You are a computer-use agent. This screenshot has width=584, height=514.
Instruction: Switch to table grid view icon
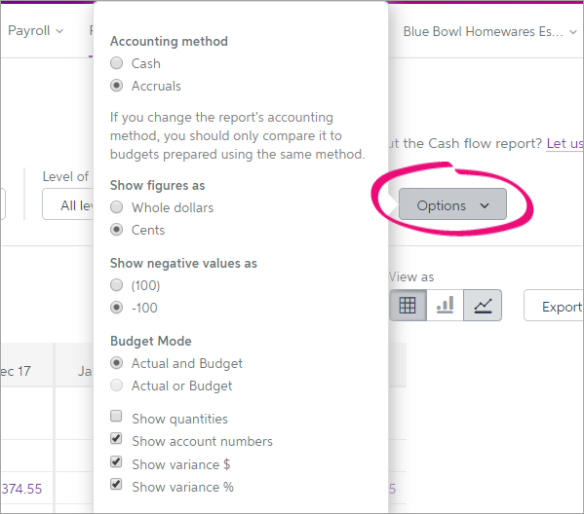tap(408, 306)
